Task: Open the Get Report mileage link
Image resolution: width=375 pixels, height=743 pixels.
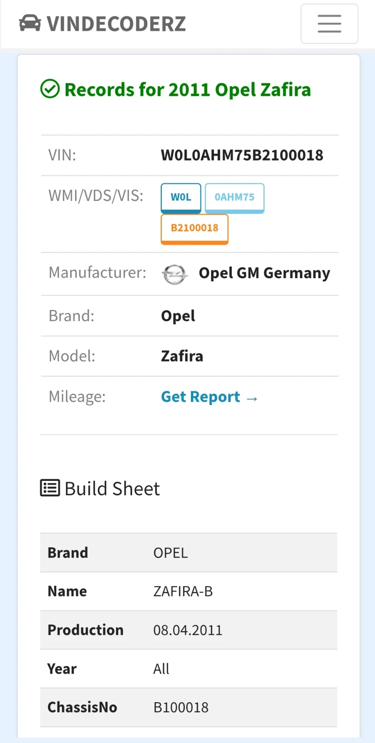Action: [200, 397]
